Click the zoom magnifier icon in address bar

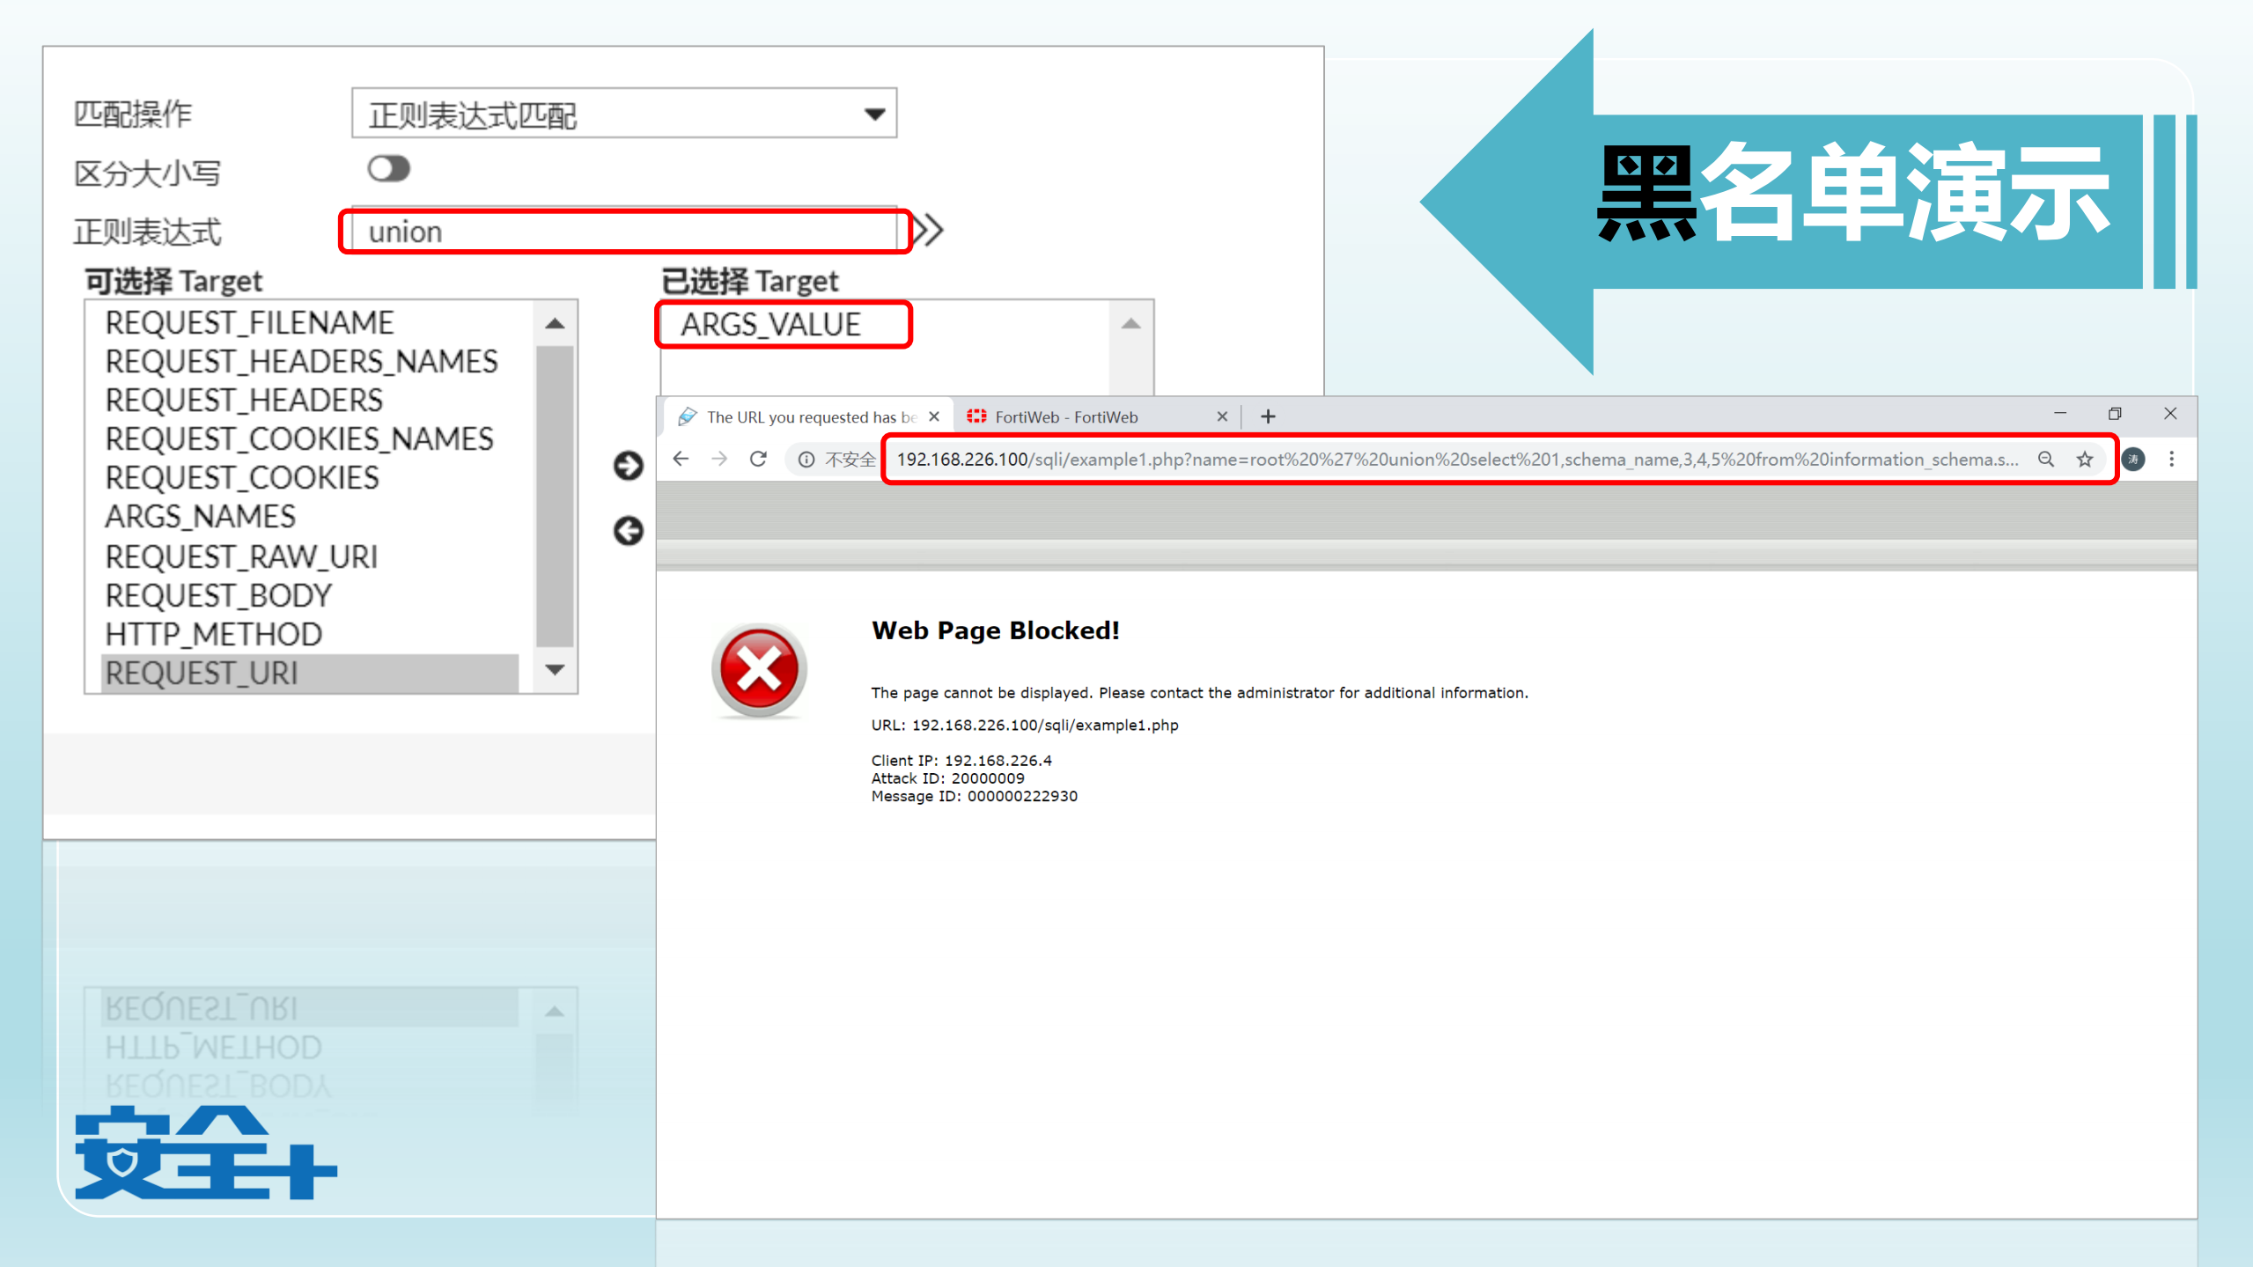[x=2045, y=459]
